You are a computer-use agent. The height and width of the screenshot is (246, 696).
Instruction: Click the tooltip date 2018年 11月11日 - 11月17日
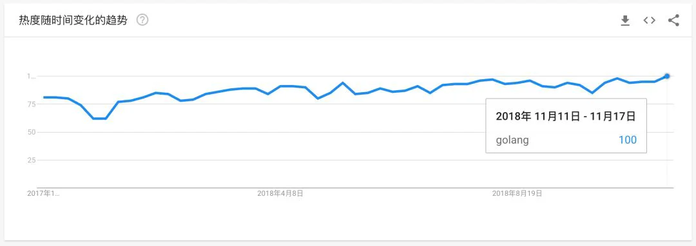pos(566,117)
